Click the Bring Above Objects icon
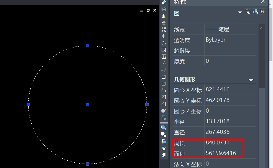Image resolution: width=273 pixels, height=168 pixels. (164, 141)
